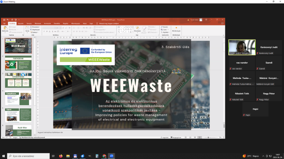Switch to the Beszúrás tab
Image resolution: width=284 pixels, height=159 pixels.
[x=20, y=23]
